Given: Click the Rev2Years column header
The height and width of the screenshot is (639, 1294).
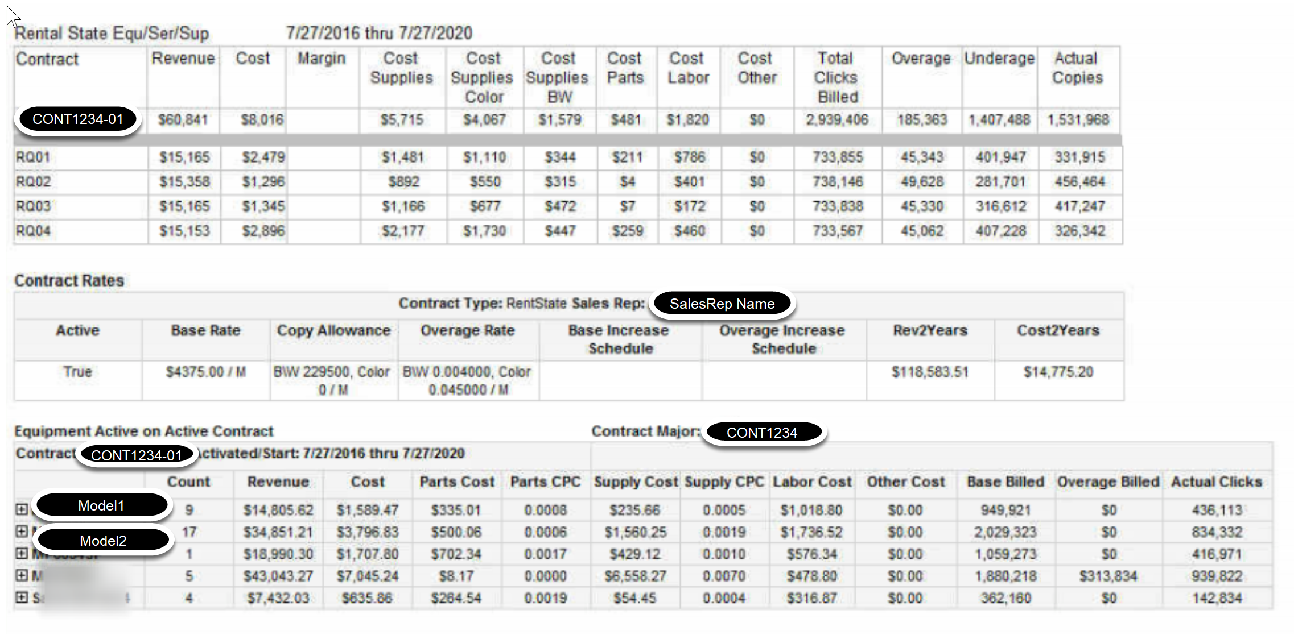Looking at the screenshot, I should [930, 330].
